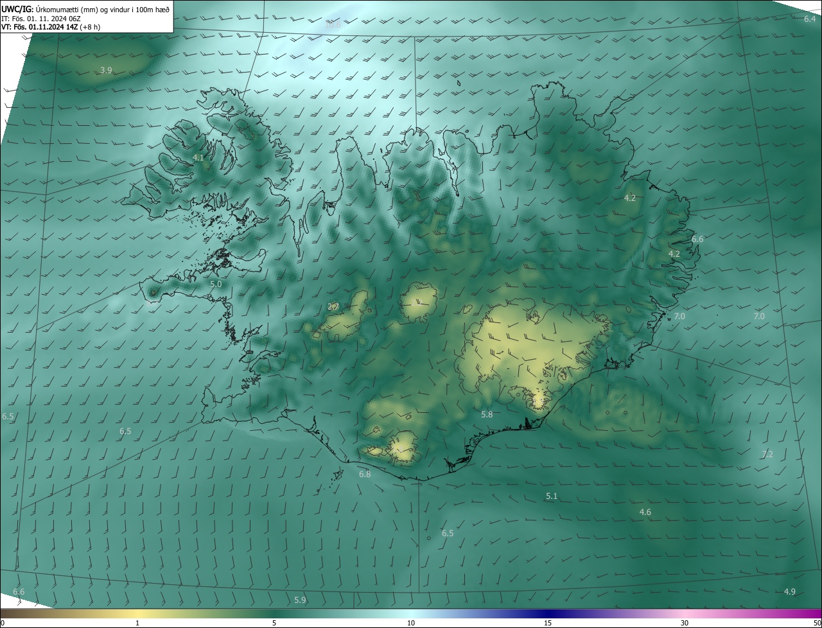Viewport: 822px width, 628px height.
Task: Click the 10 tick on the color scale
Action: point(411,624)
